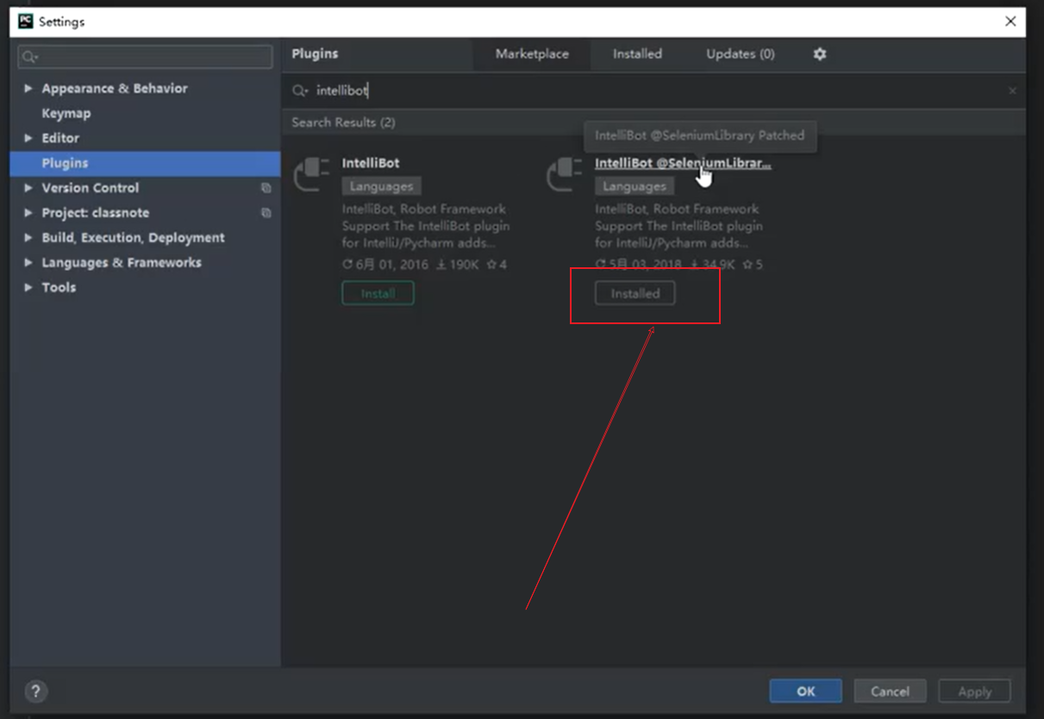
Task: Switch to the Installed tab
Action: (637, 53)
